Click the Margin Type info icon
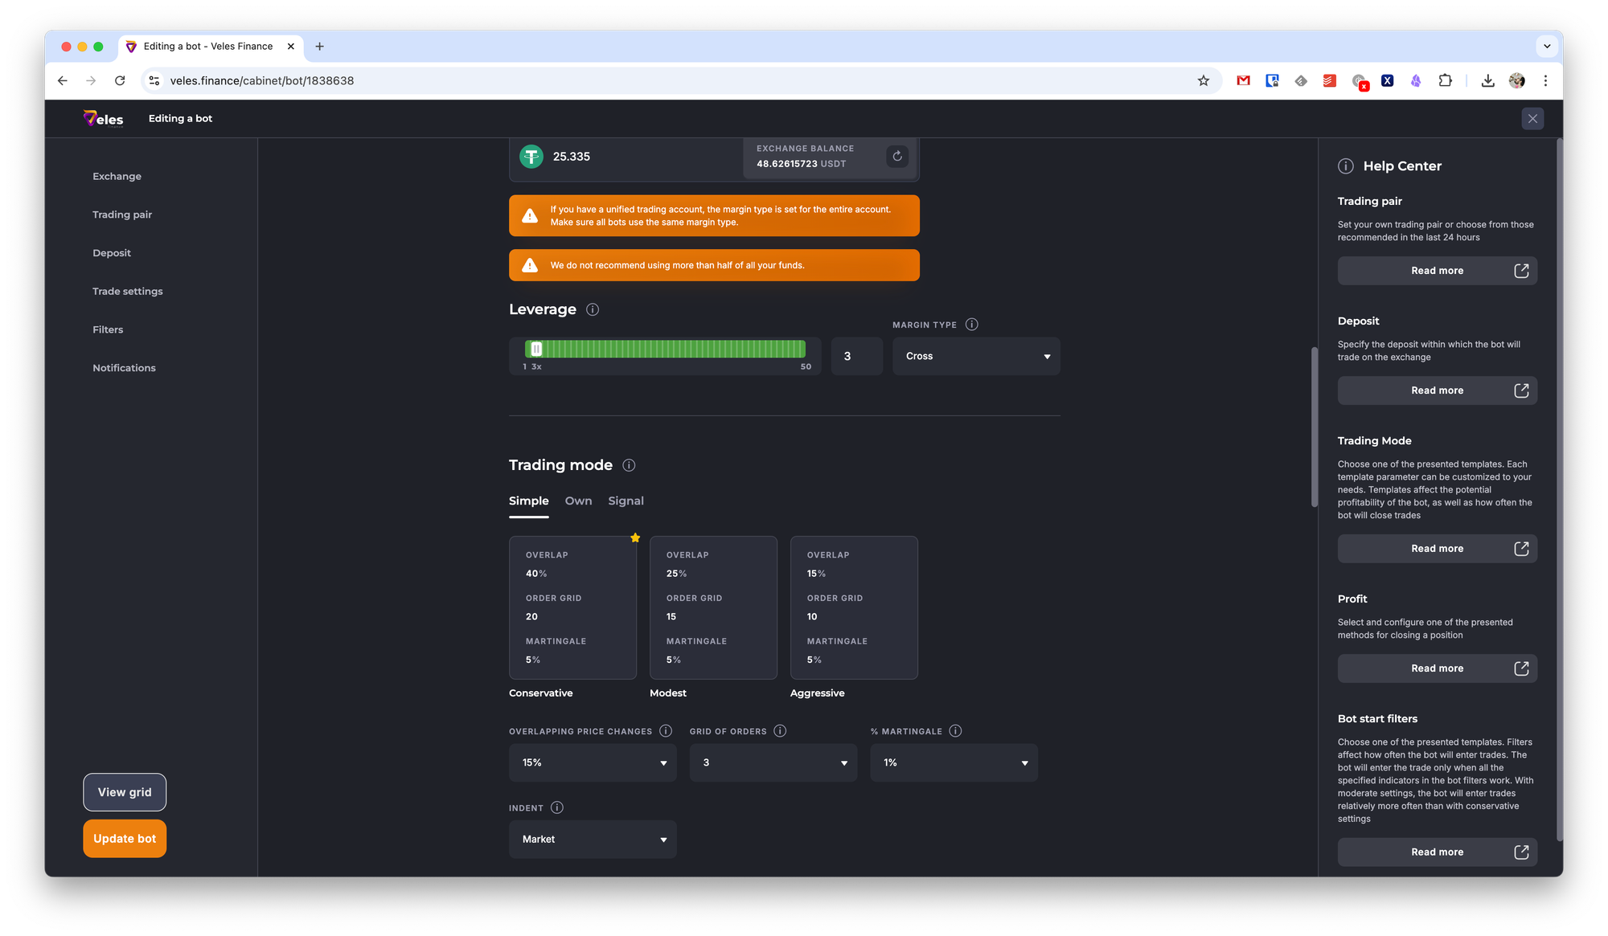 tap(971, 325)
